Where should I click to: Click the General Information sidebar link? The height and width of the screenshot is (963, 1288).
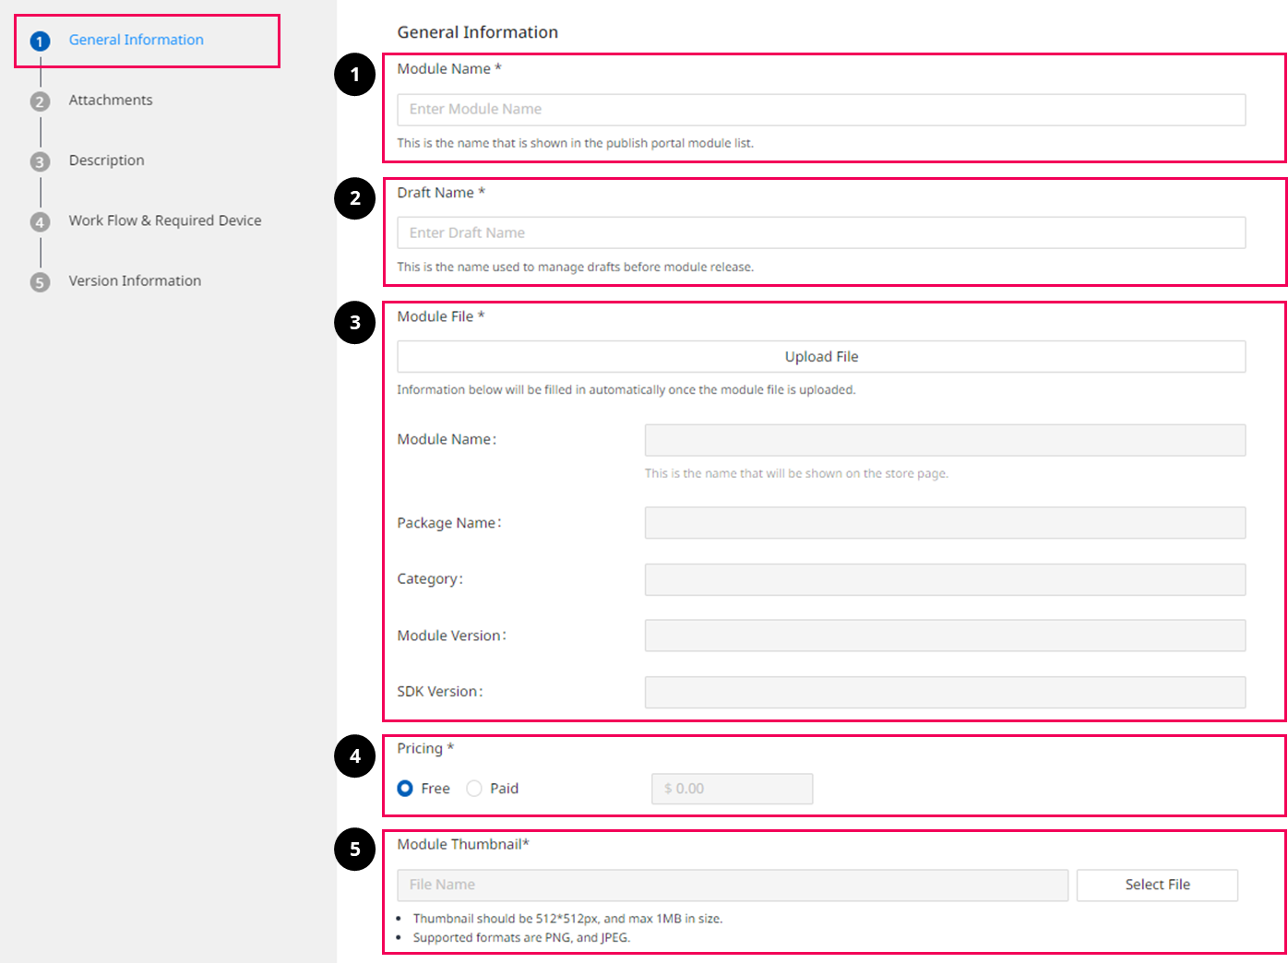click(x=136, y=40)
